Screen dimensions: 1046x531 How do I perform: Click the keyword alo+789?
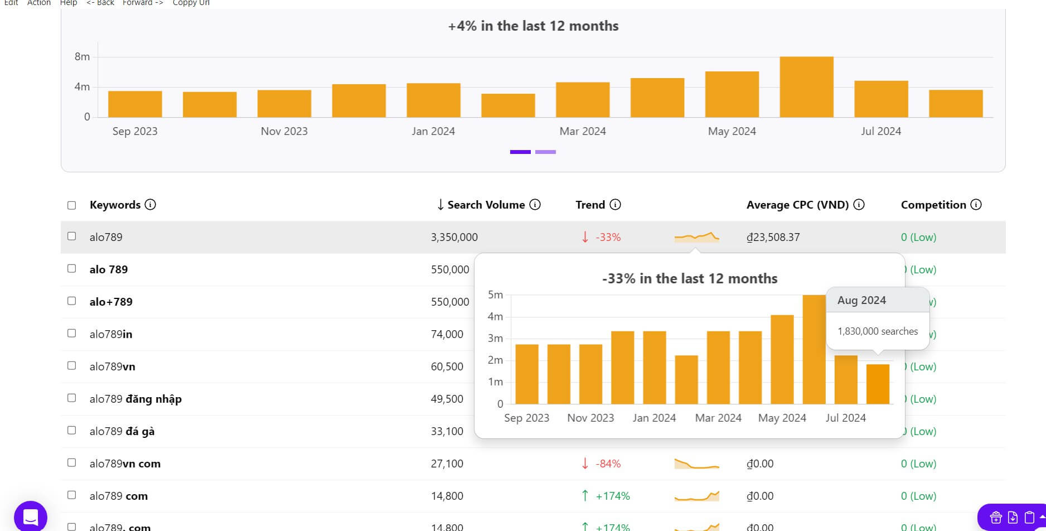[111, 302]
